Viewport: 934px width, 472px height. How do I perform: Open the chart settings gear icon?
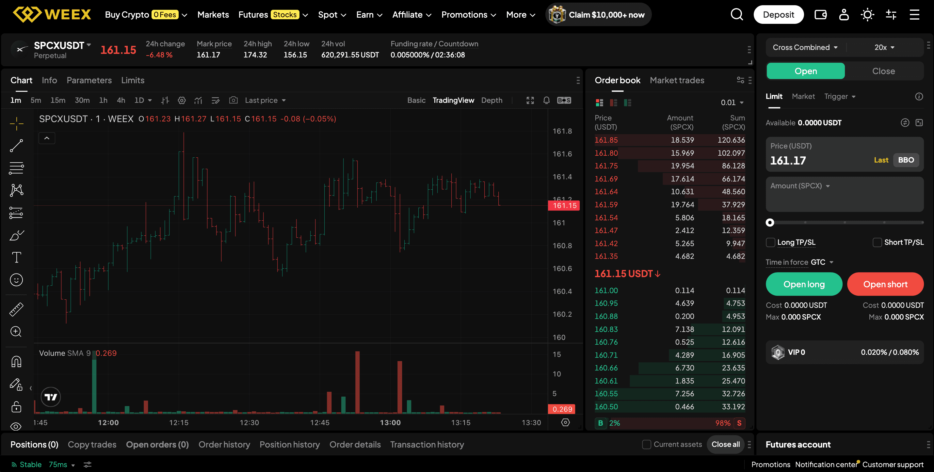[182, 101]
